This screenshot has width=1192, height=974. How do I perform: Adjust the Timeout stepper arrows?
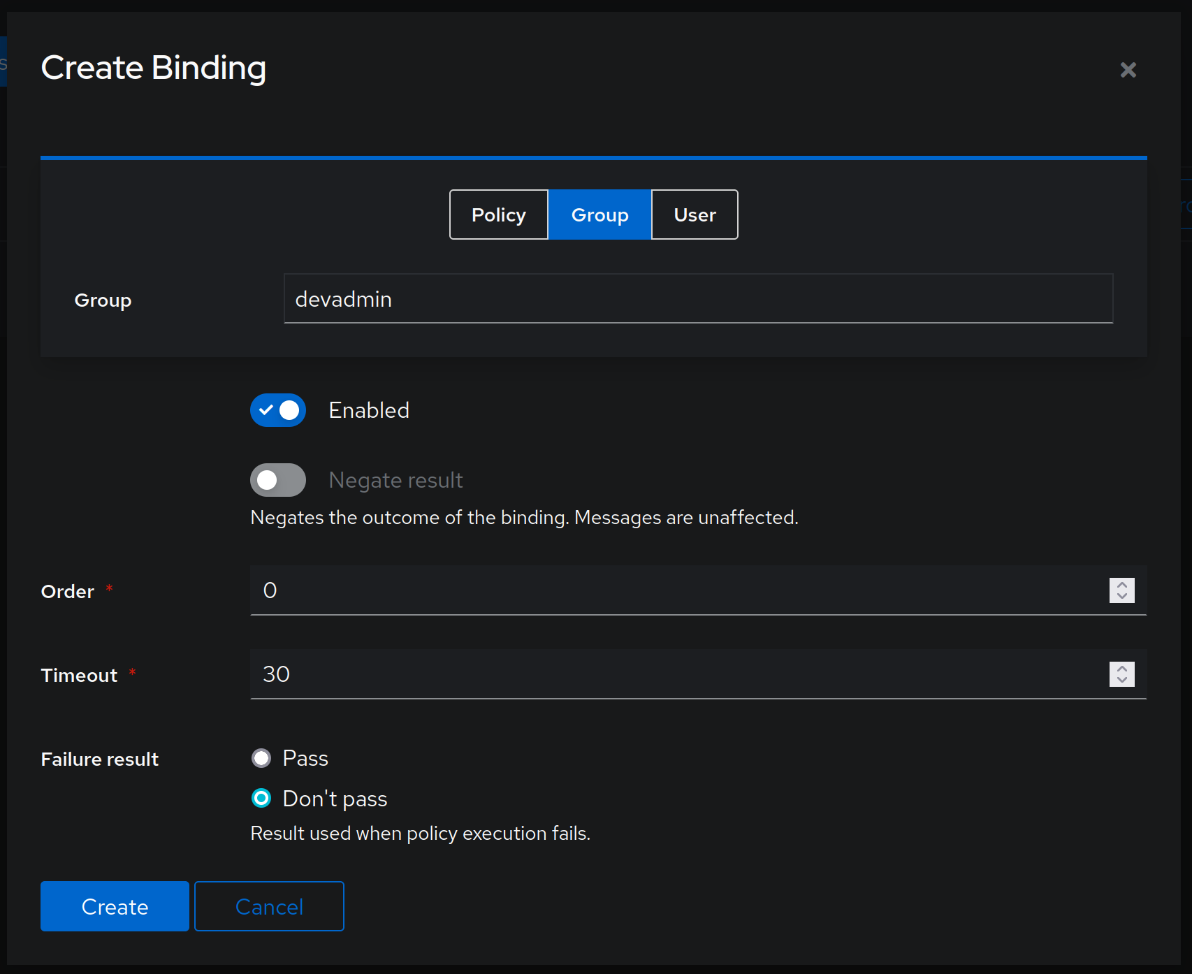click(1122, 674)
